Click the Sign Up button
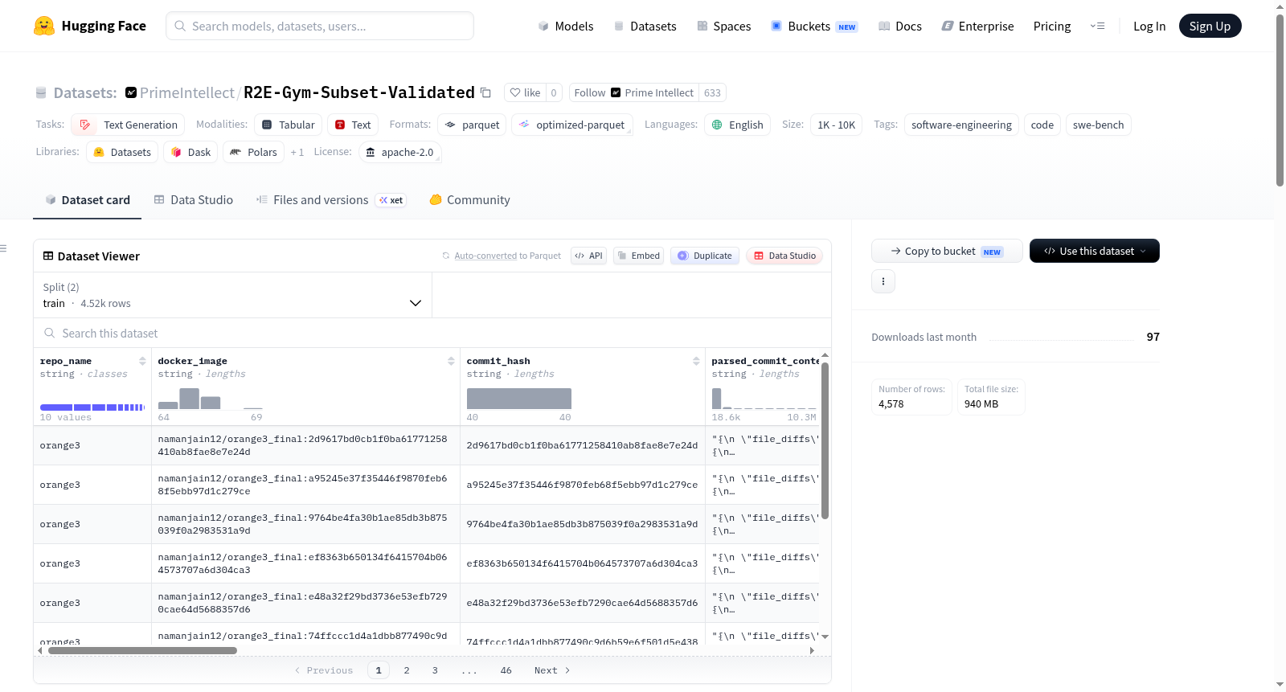The height and width of the screenshot is (692, 1286). 1210,26
